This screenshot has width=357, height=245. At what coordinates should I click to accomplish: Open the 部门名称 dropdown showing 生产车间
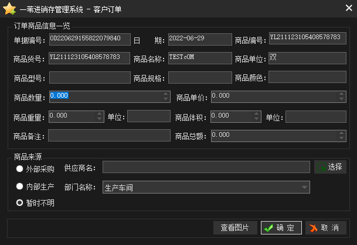(206, 187)
